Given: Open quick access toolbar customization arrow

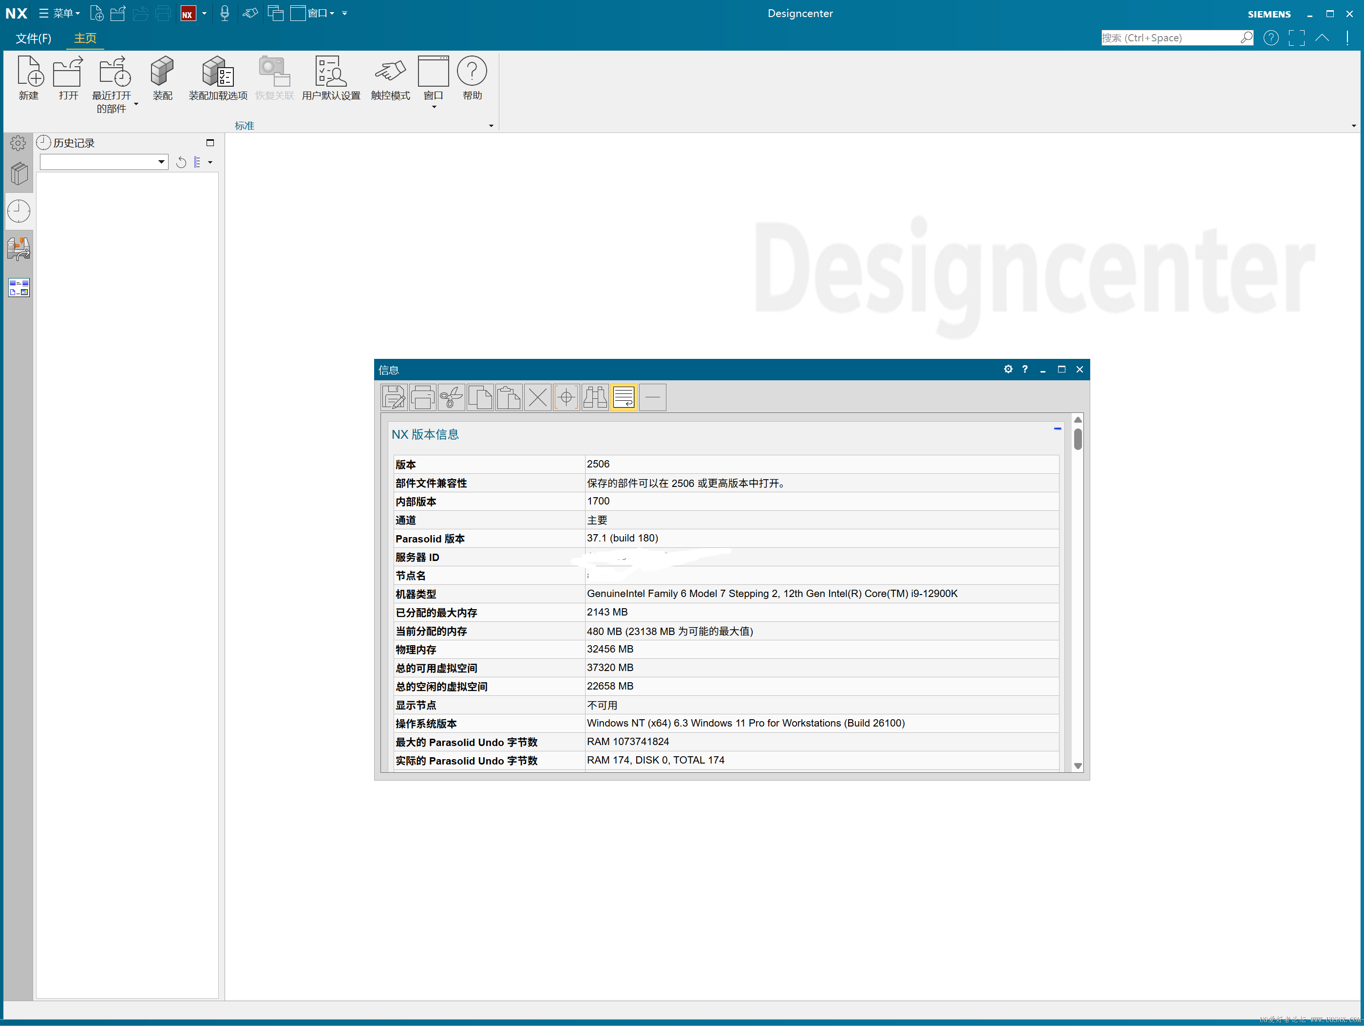Looking at the screenshot, I should [345, 13].
